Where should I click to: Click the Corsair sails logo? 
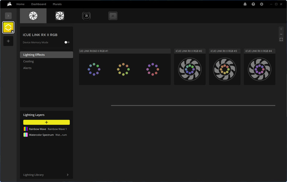click(9, 4)
